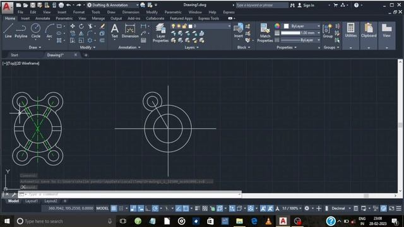Open the Dimension menu
Screen dimensions: 404x227
(131, 12)
